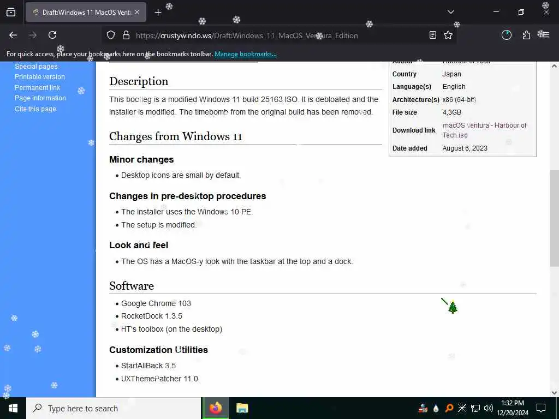
Task: Bookmark this page with star icon
Action: [448, 35]
